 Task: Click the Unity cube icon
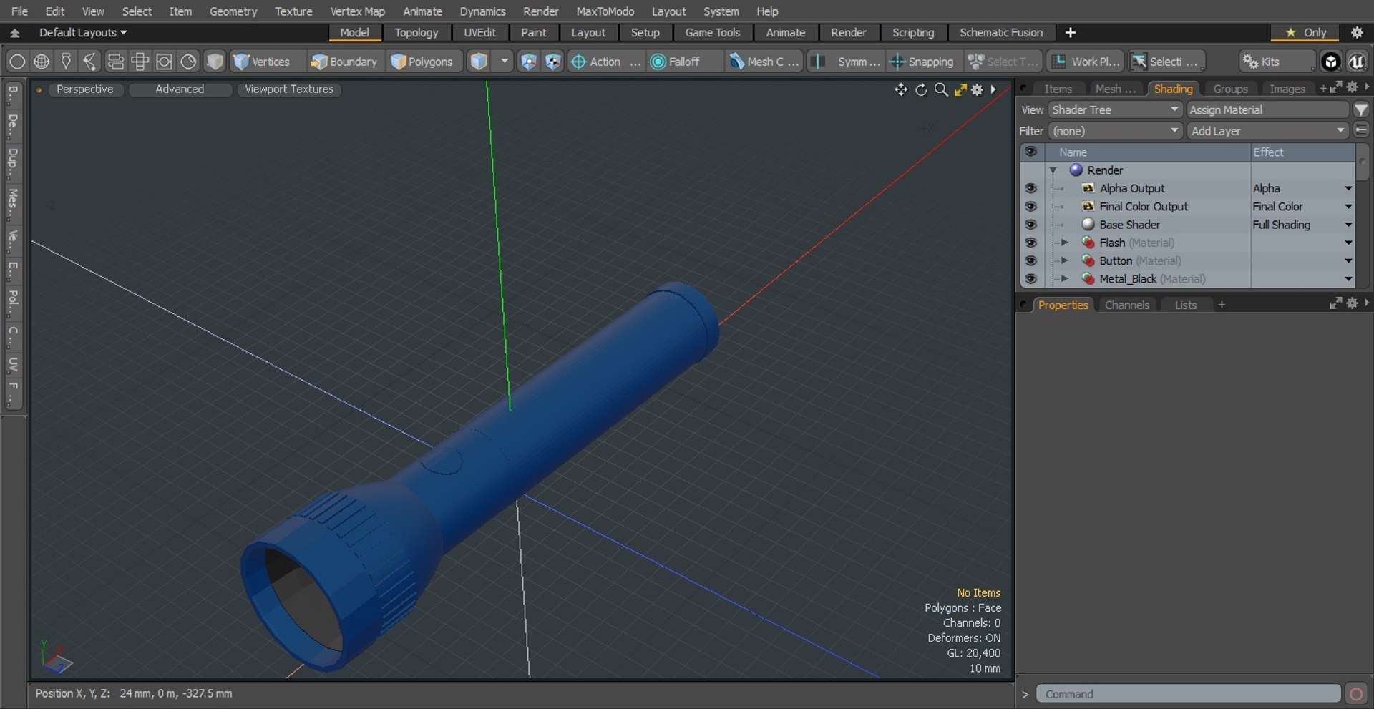click(x=1330, y=62)
